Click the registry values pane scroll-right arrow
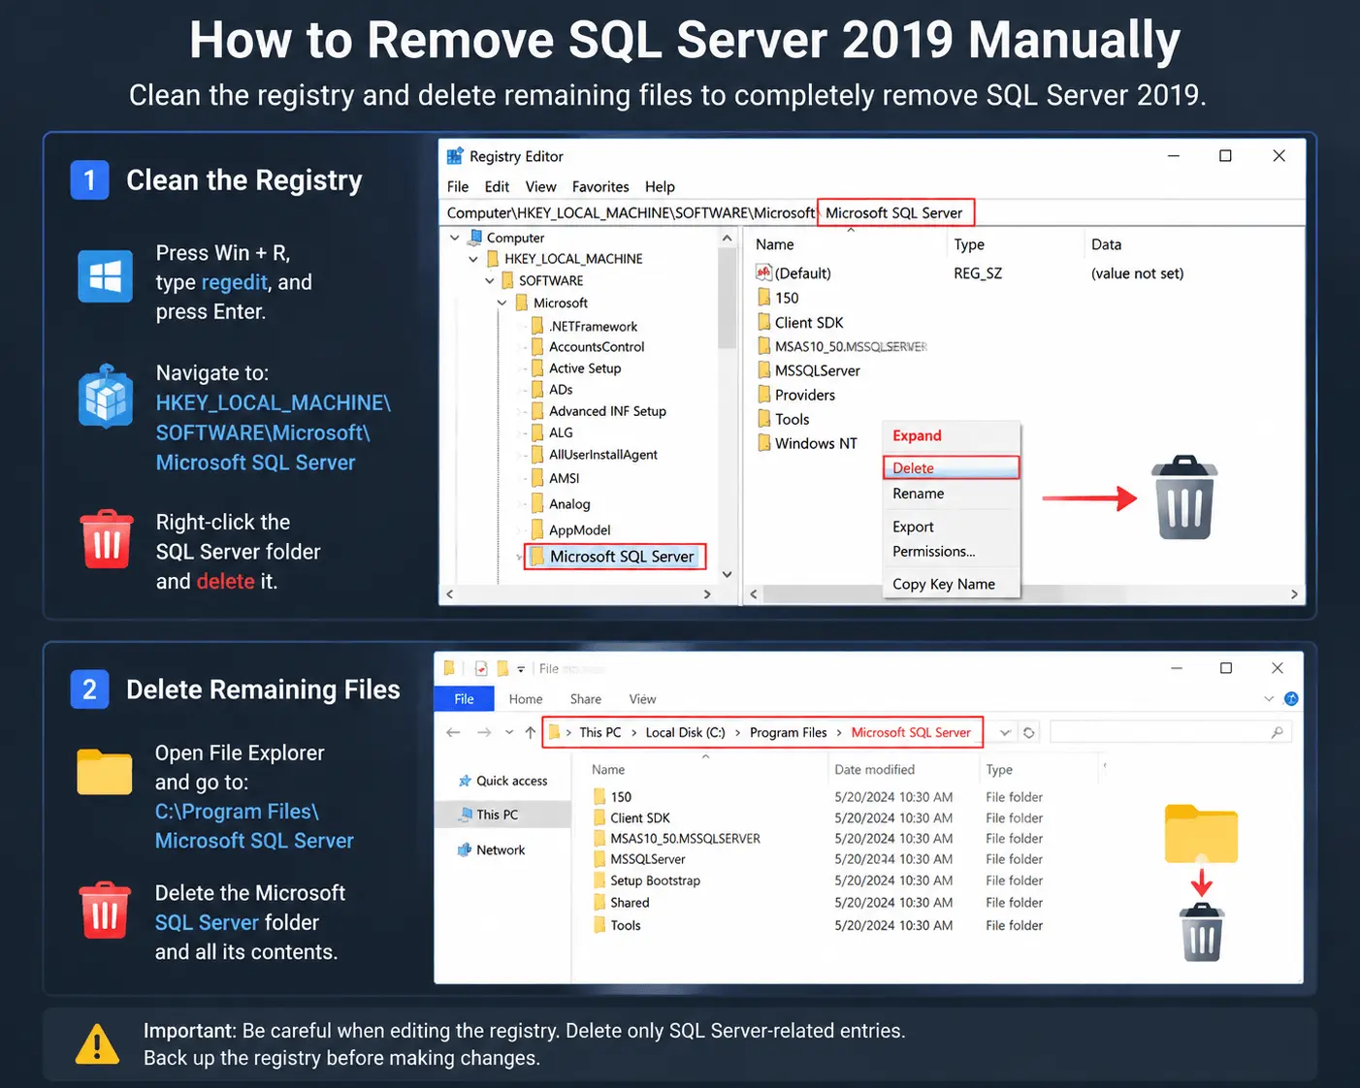Image resolution: width=1360 pixels, height=1088 pixels. coord(1294,594)
